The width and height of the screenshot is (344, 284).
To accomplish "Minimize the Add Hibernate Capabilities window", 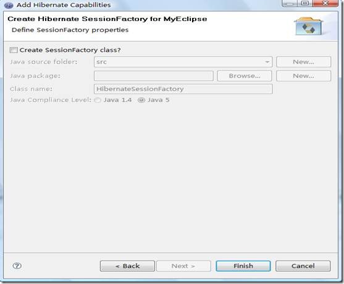I will 290,4.
